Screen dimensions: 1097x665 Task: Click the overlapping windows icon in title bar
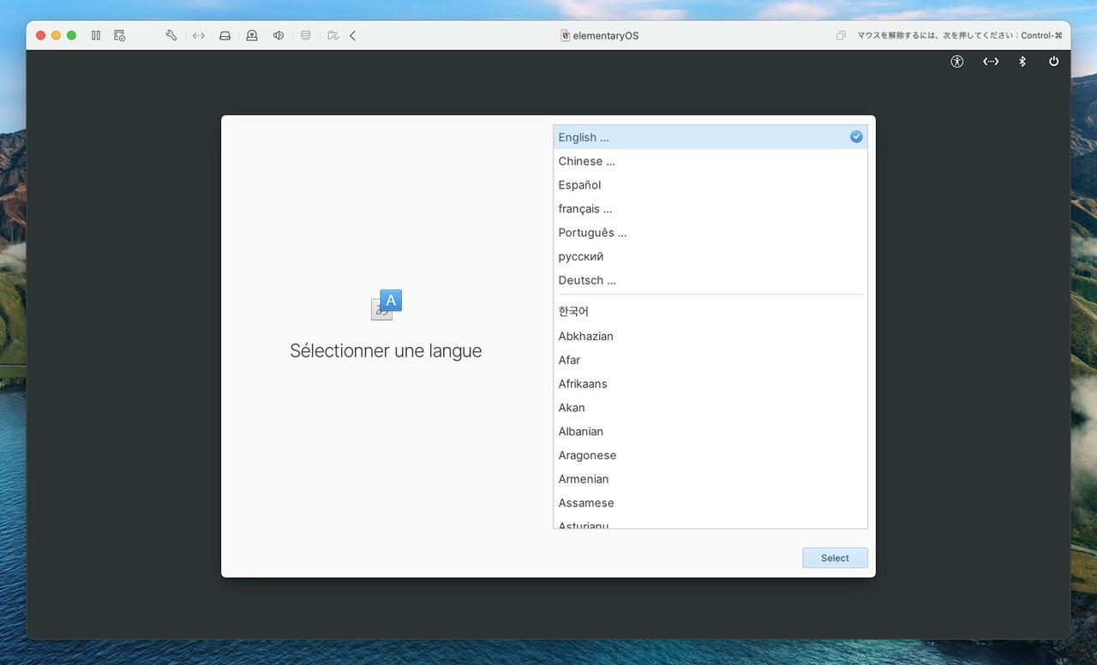pyautogui.click(x=841, y=35)
